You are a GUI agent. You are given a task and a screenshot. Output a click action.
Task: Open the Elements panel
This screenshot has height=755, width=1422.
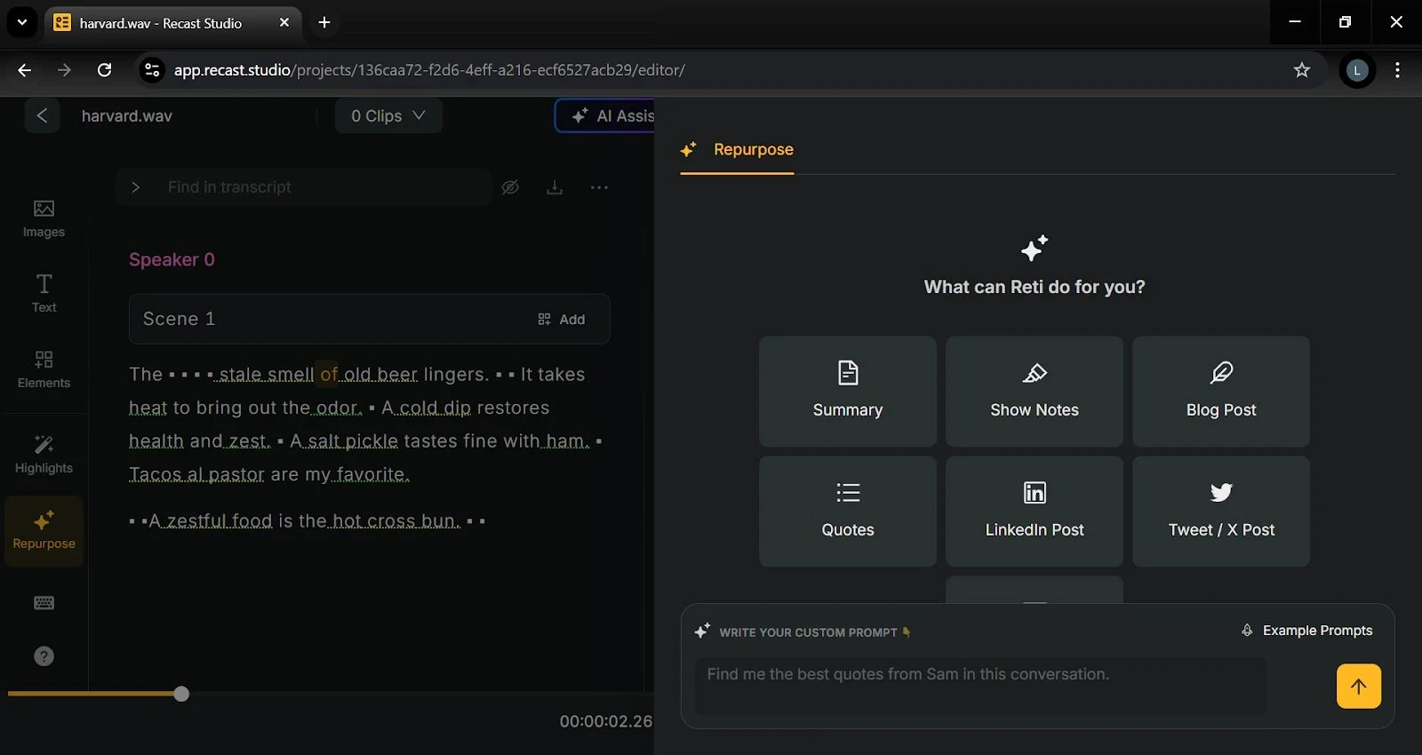click(44, 369)
